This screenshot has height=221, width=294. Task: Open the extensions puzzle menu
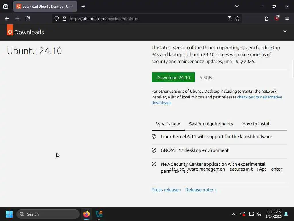[266, 18]
